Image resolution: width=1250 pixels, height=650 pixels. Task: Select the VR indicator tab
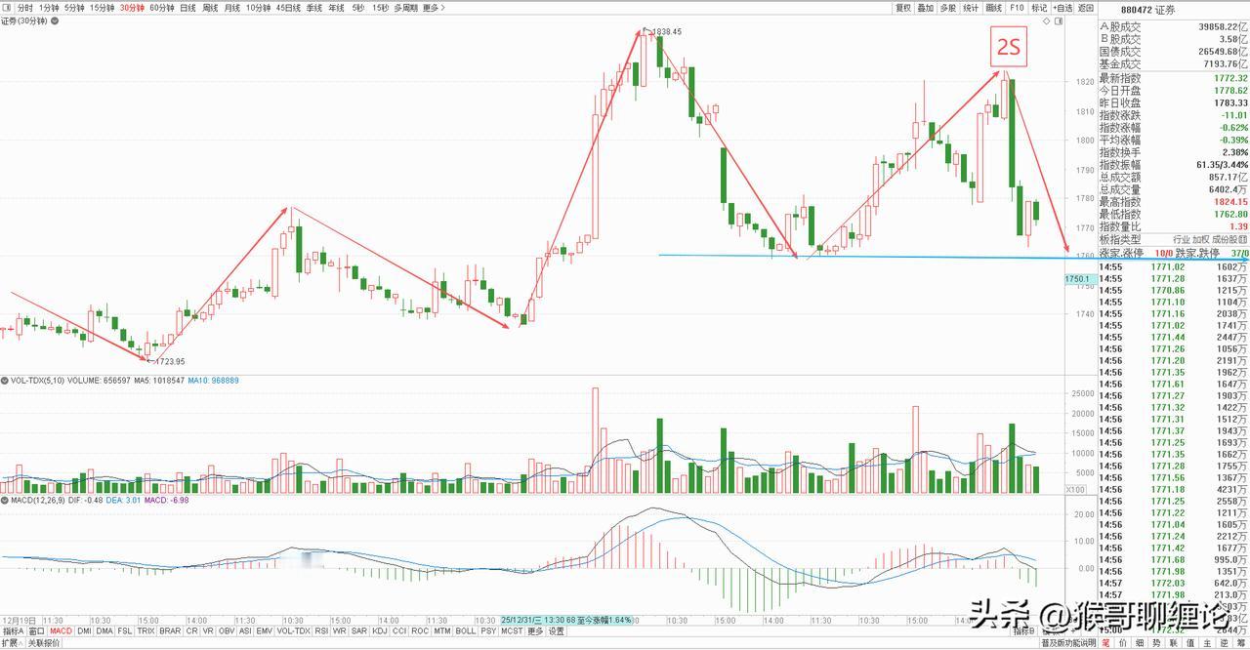208,631
